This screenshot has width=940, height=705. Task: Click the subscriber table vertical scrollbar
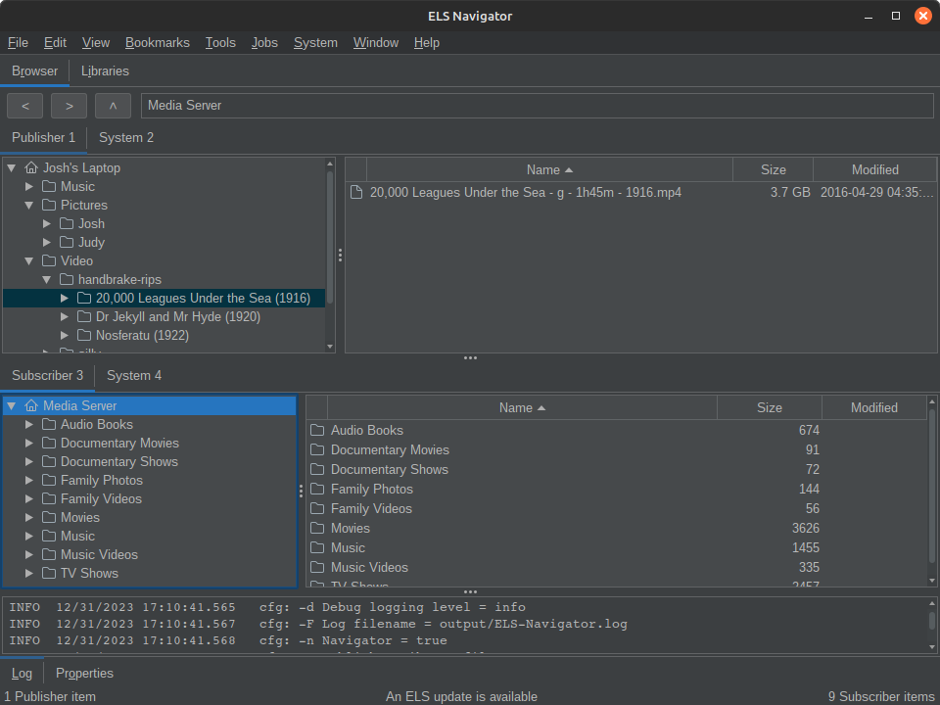pyautogui.click(x=931, y=490)
